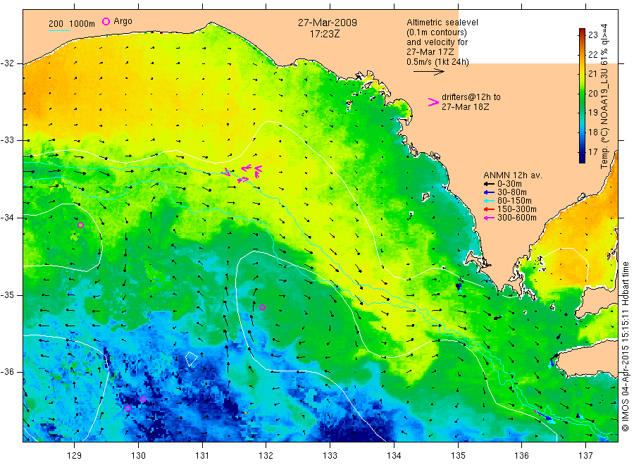Click the 'Altimetric sealevel' text

coord(442,23)
